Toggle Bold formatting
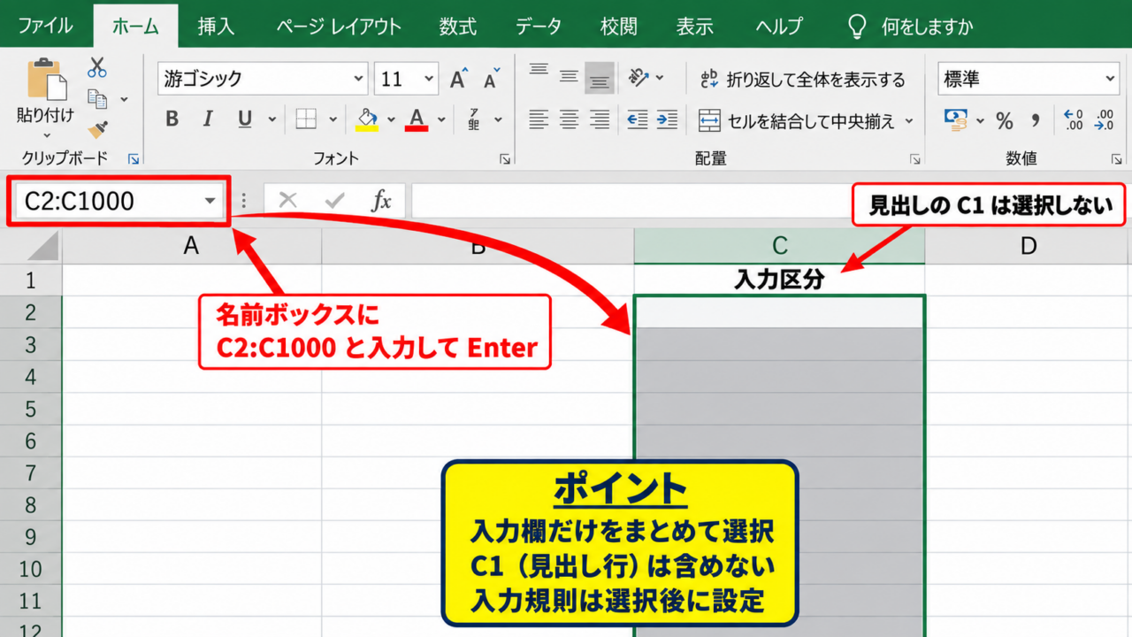This screenshot has width=1132, height=637. [x=172, y=119]
